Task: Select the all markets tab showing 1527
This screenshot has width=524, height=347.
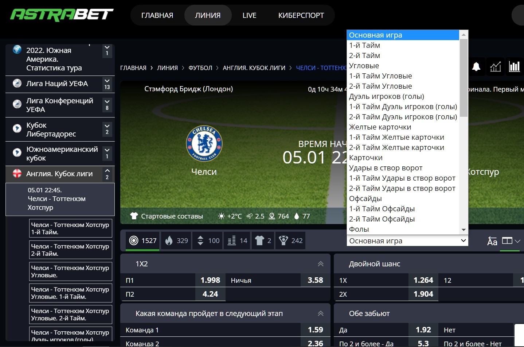Action: (142, 240)
